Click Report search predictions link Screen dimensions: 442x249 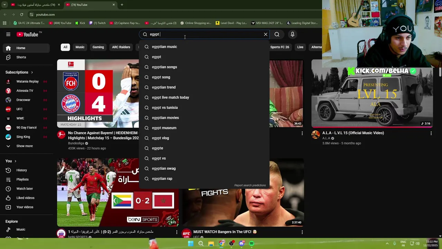250,185
